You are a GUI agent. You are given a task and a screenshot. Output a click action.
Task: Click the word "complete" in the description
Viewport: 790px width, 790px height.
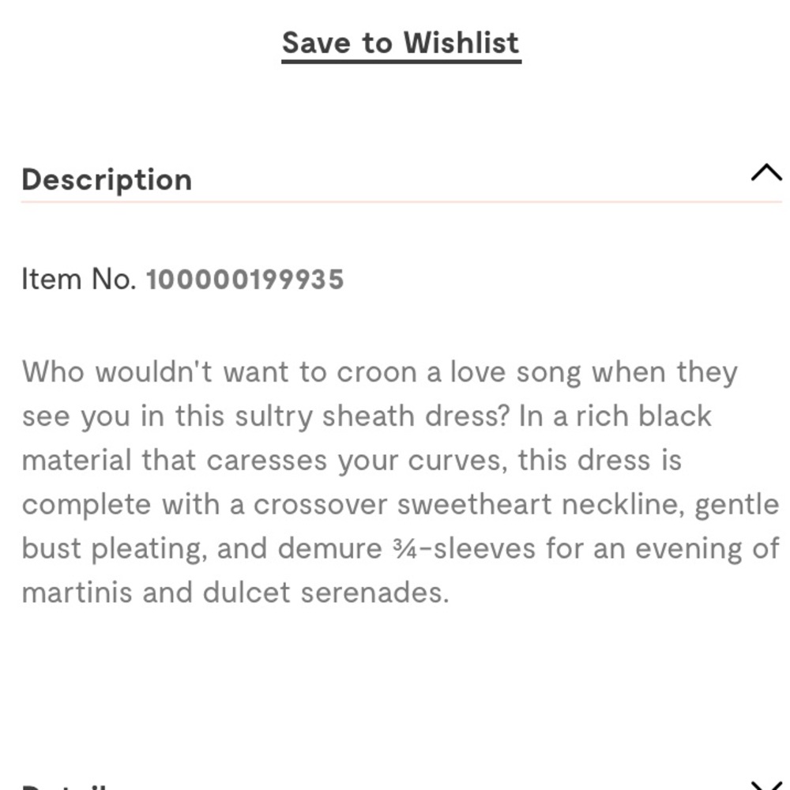pyautogui.click(x=87, y=505)
